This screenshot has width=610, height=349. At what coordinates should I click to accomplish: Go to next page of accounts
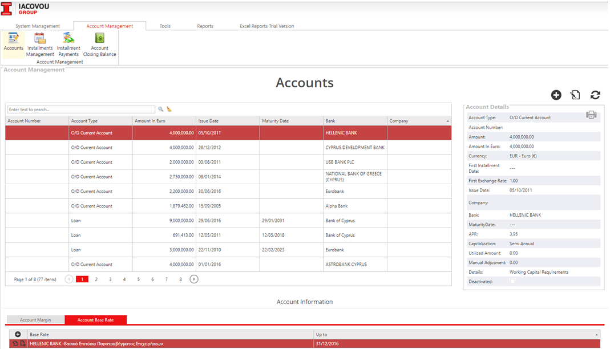tap(194, 279)
